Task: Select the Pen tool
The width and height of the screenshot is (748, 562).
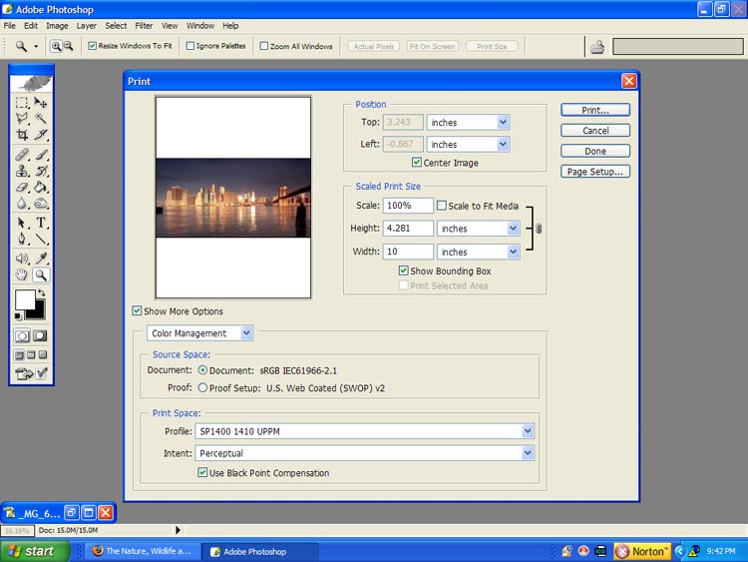Action: point(22,239)
